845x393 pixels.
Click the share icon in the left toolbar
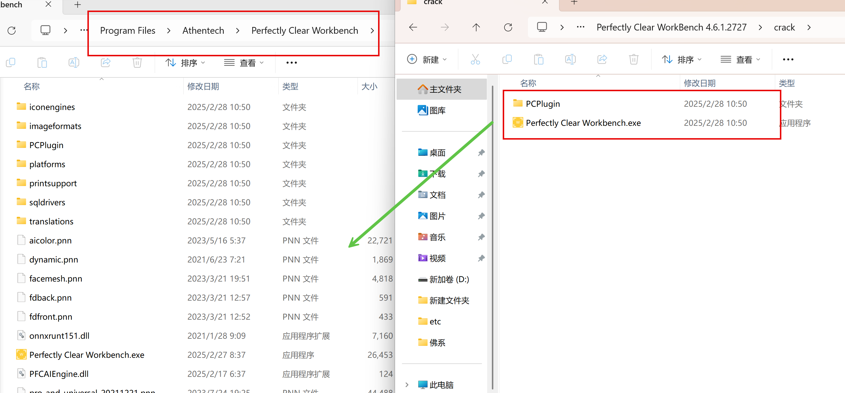[105, 62]
